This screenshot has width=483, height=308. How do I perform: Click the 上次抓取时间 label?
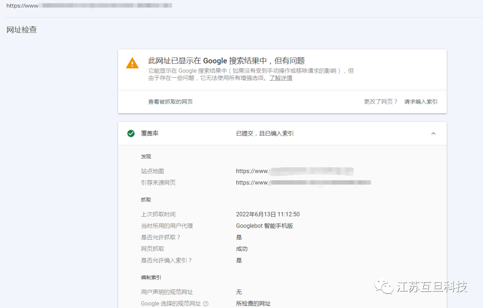coord(158,215)
